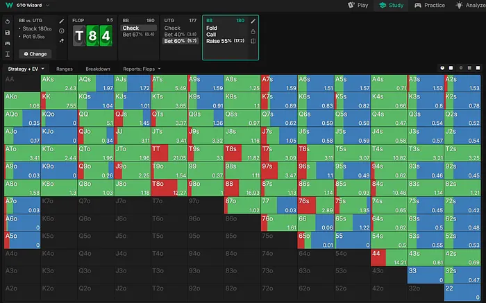Click the GTO Wizard logo icon
This screenshot has width=486, height=303.
pyautogui.click(x=8, y=5)
